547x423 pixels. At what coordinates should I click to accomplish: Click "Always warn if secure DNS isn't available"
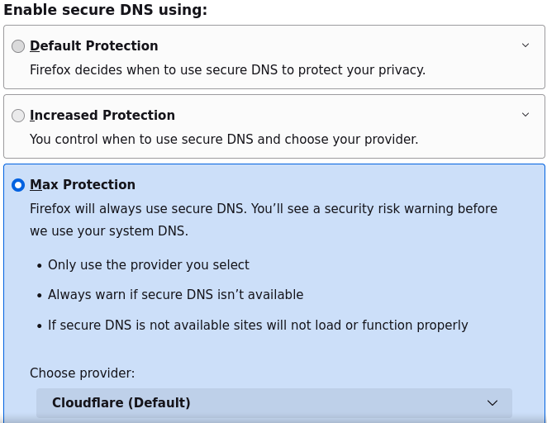(x=175, y=295)
